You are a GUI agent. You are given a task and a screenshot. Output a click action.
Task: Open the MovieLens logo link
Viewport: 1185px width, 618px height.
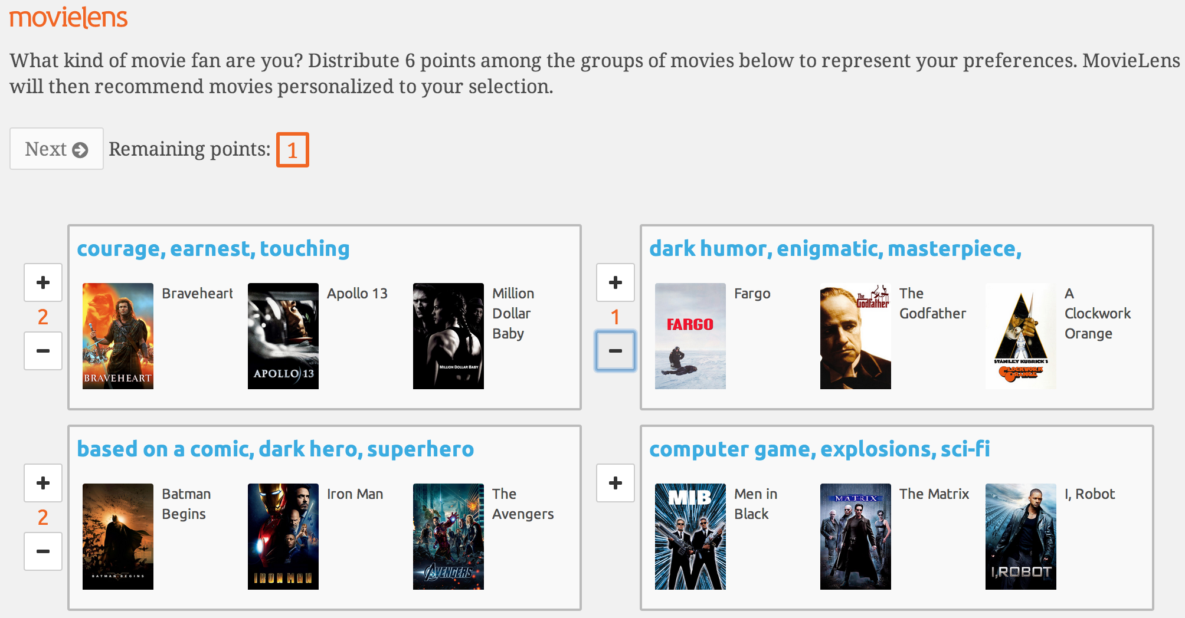[68, 17]
